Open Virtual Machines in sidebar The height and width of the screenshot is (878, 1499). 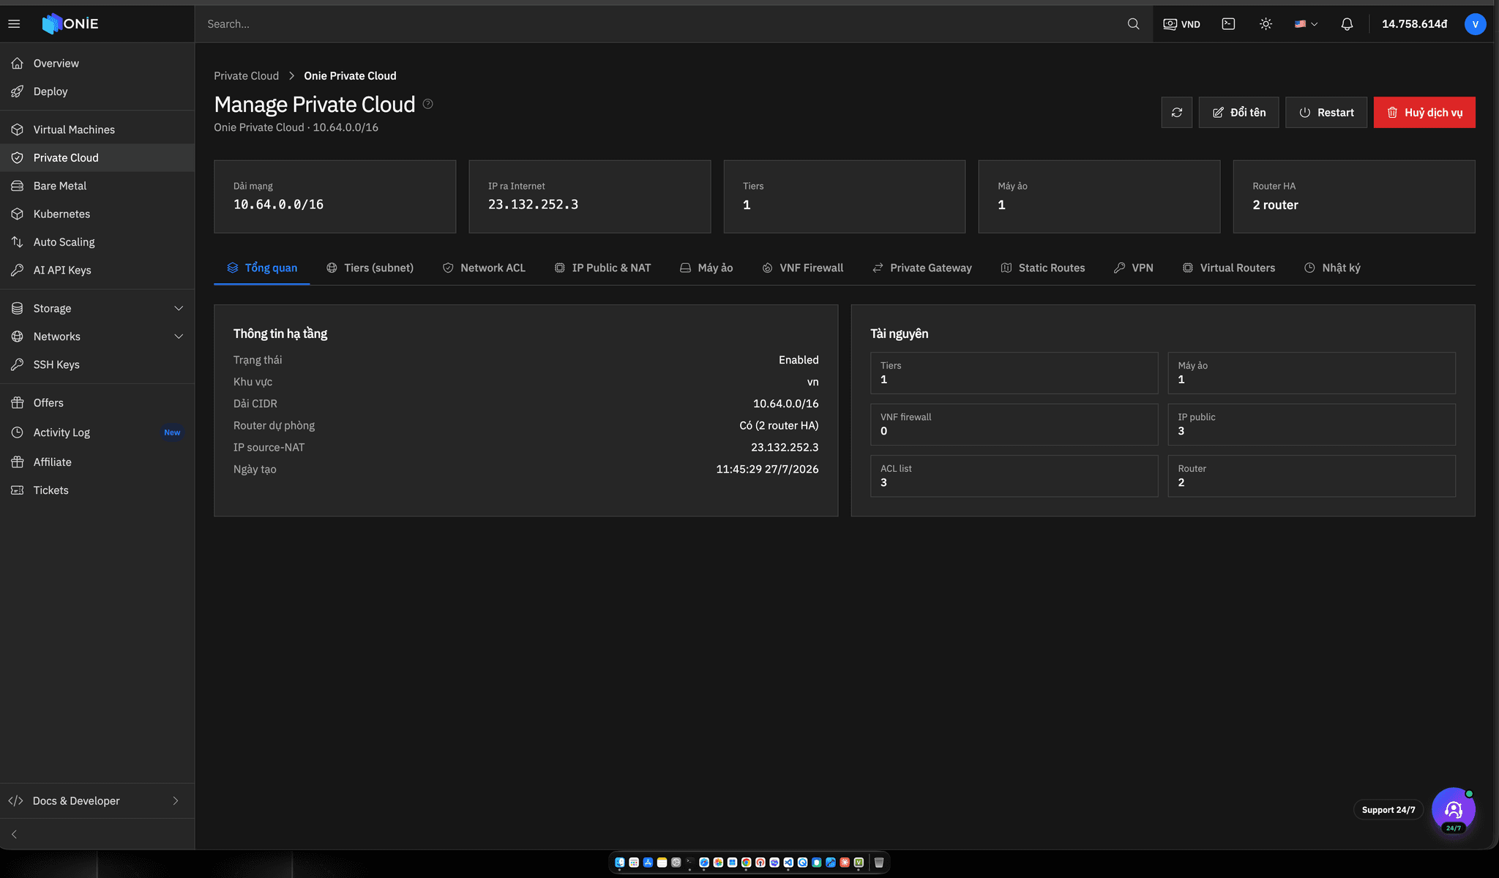click(97, 130)
